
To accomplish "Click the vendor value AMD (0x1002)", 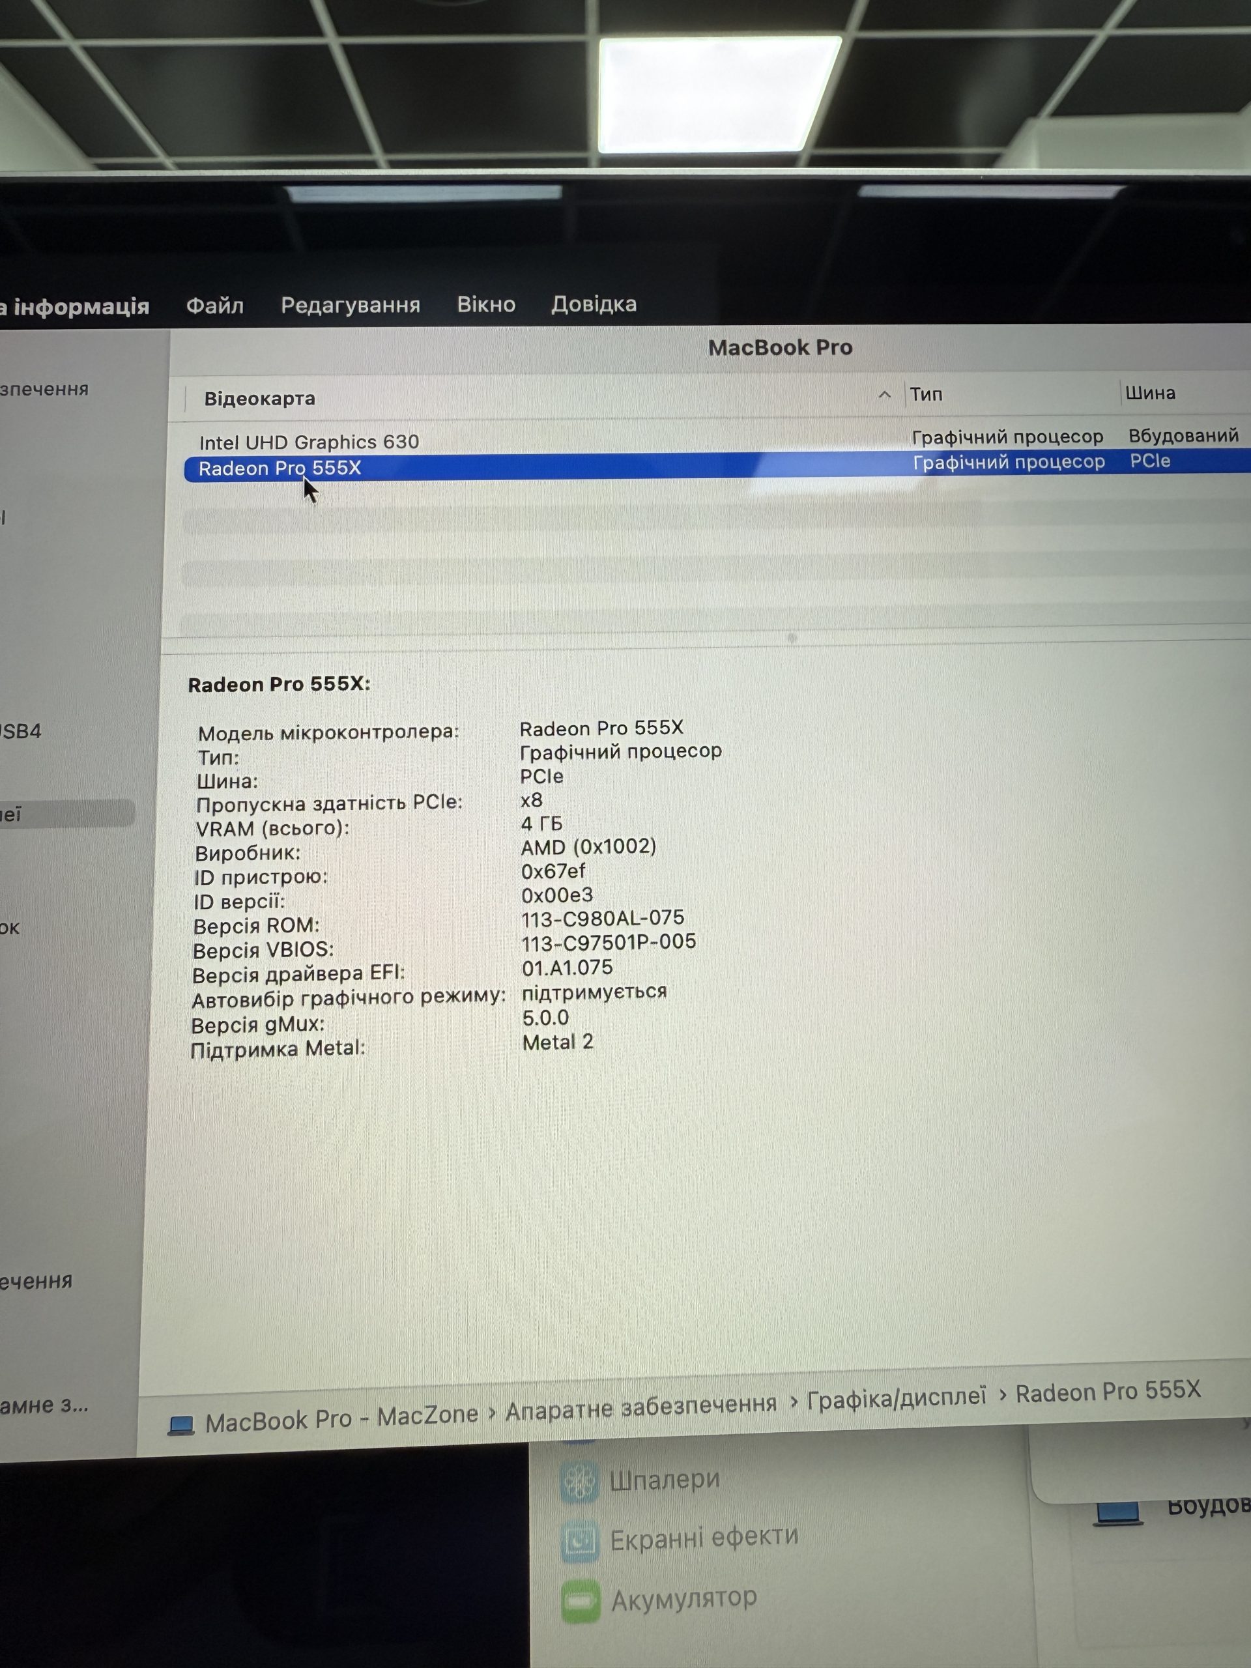I will click(588, 847).
